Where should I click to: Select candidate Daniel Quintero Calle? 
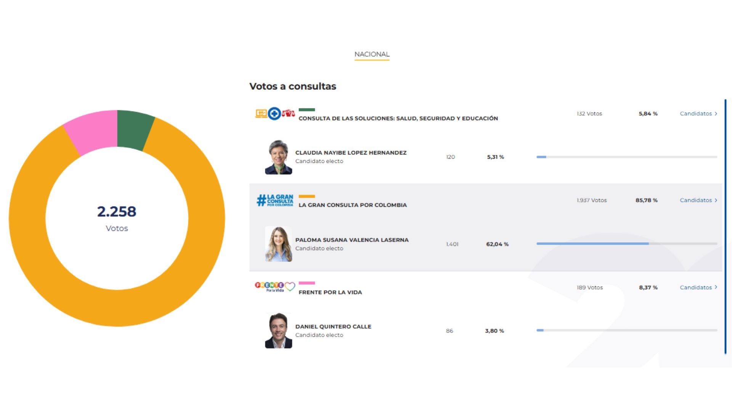coord(333,326)
